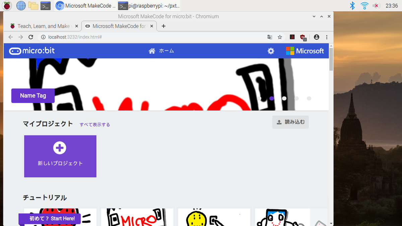This screenshot has width=402, height=226.
Task: Open the strawberry heart tutorial card
Action: 60,217
